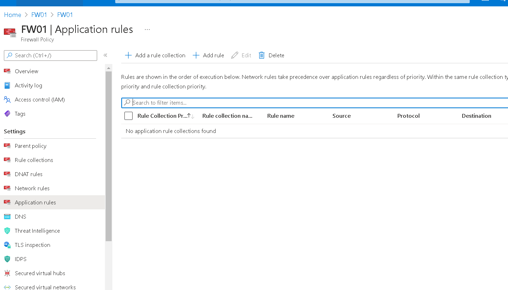
Task: Click the Edit button label
Action: pos(246,55)
